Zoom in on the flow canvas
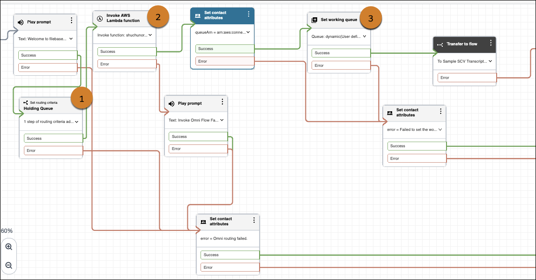The width and height of the screenshot is (536, 280). (9, 247)
